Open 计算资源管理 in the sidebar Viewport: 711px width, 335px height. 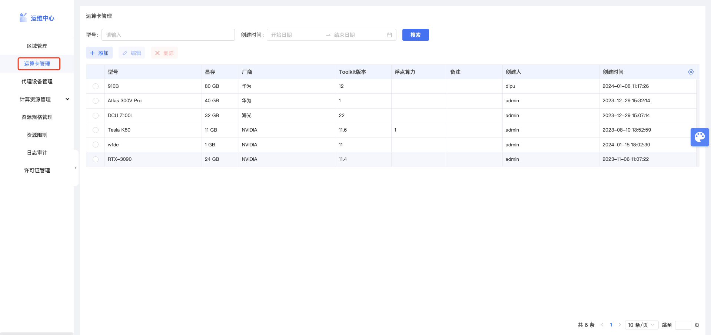point(35,99)
